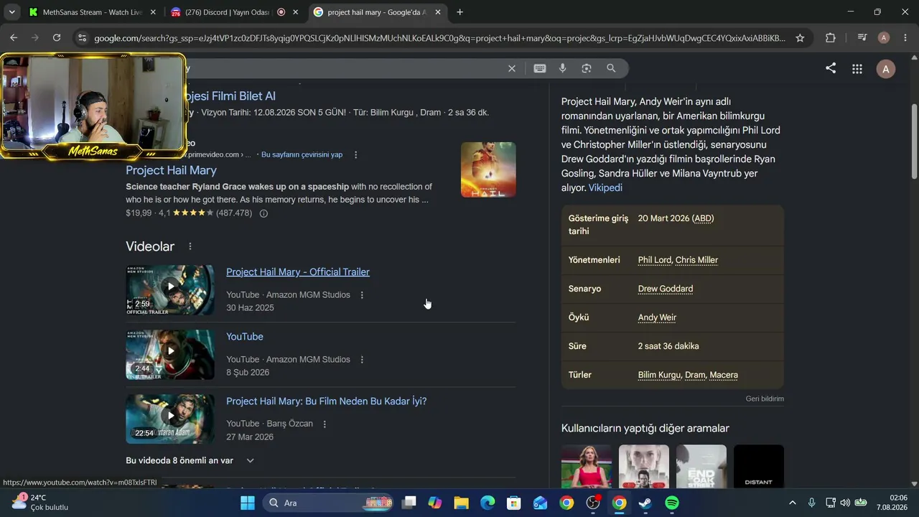919x517 pixels.
Task: Click the ABD link next to release date
Action: pos(703,218)
